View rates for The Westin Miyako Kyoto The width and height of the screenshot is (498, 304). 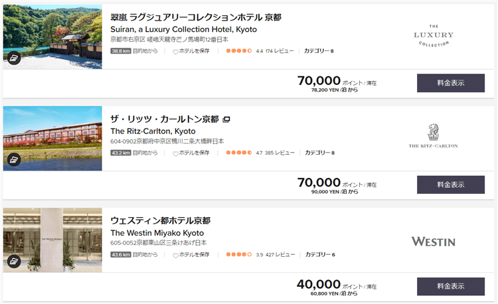pos(450,286)
